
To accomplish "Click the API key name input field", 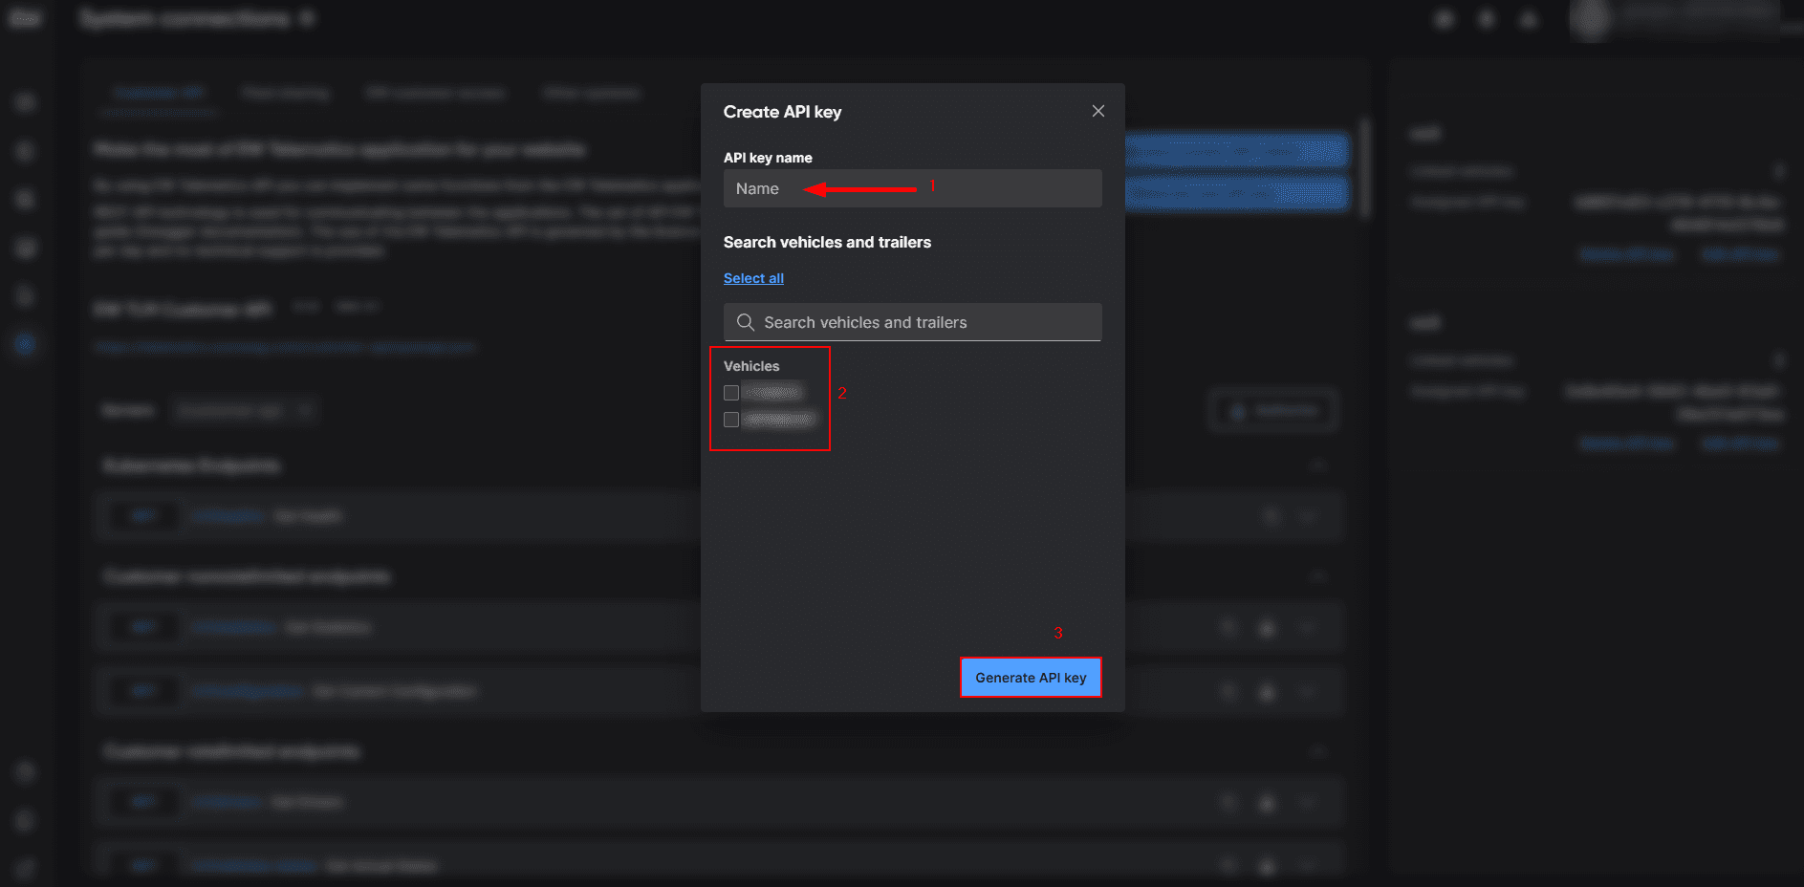I will pos(912,188).
